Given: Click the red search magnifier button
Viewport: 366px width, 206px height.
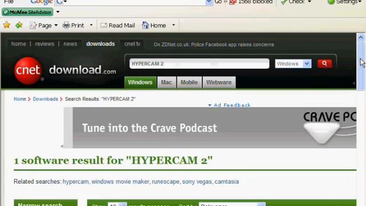Looking at the screenshot, I should 324,64.
